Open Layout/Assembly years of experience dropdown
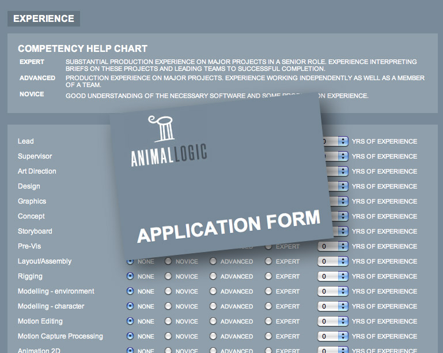This screenshot has width=443, height=353. coord(333,261)
